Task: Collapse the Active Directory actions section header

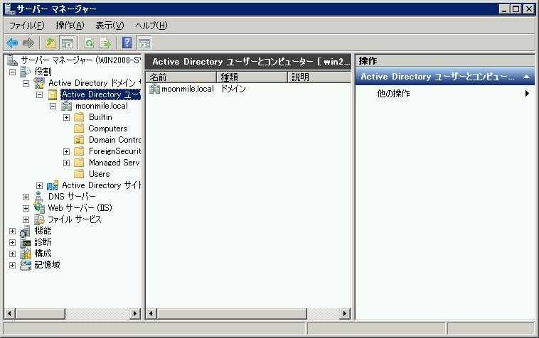Action: (526, 76)
